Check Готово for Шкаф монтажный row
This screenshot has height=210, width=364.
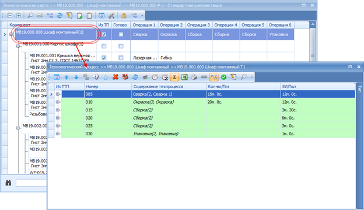[121, 34]
